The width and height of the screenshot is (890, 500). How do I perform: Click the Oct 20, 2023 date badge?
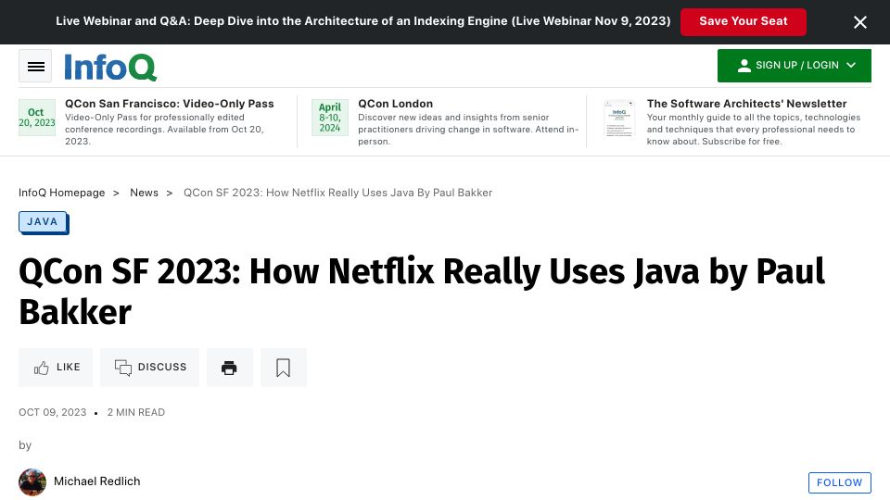click(37, 118)
